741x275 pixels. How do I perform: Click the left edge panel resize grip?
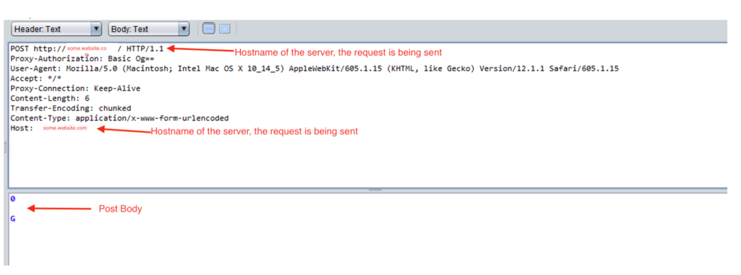(6, 147)
